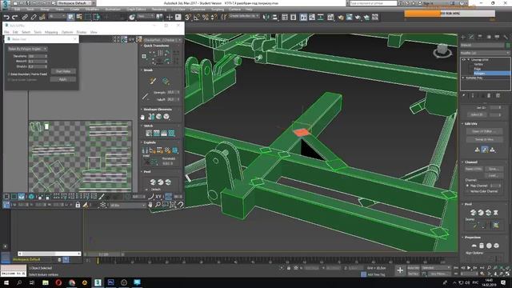Open the Display menu in UV editor
Screen dimensions: 512x288
click(82, 32)
